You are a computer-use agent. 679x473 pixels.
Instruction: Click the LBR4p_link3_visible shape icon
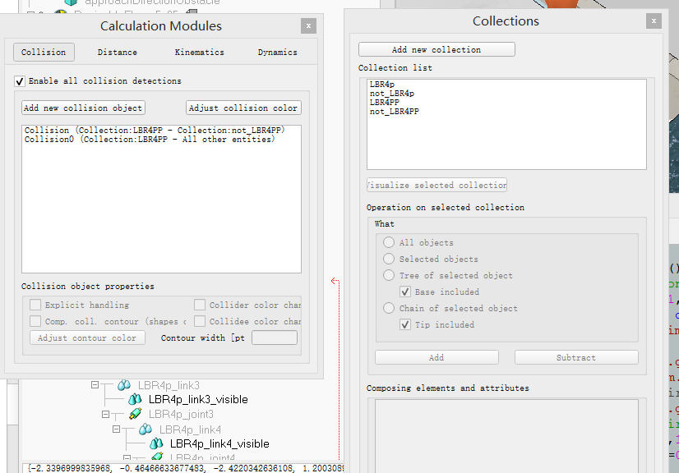tap(135, 398)
